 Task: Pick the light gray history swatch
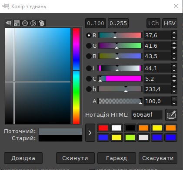pyautogui.click(x=143, y=137)
